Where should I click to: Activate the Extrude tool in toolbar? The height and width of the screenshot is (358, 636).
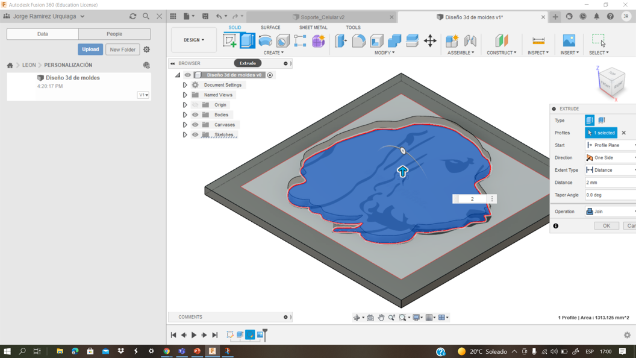[x=248, y=40]
